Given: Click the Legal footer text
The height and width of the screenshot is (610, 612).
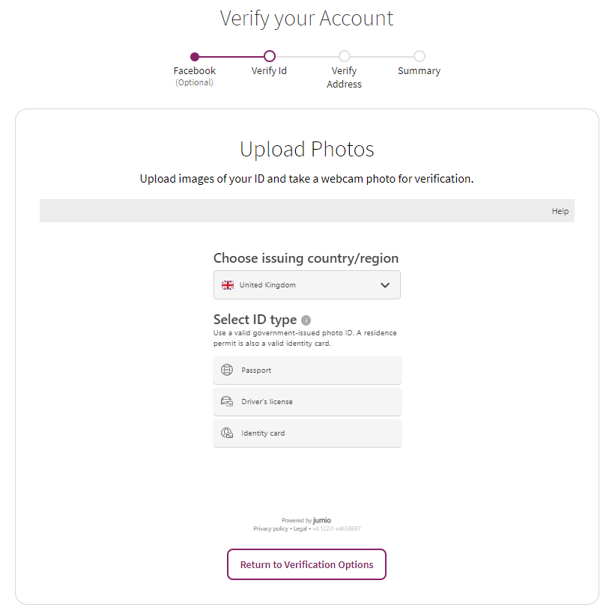Looking at the screenshot, I should pos(300,528).
